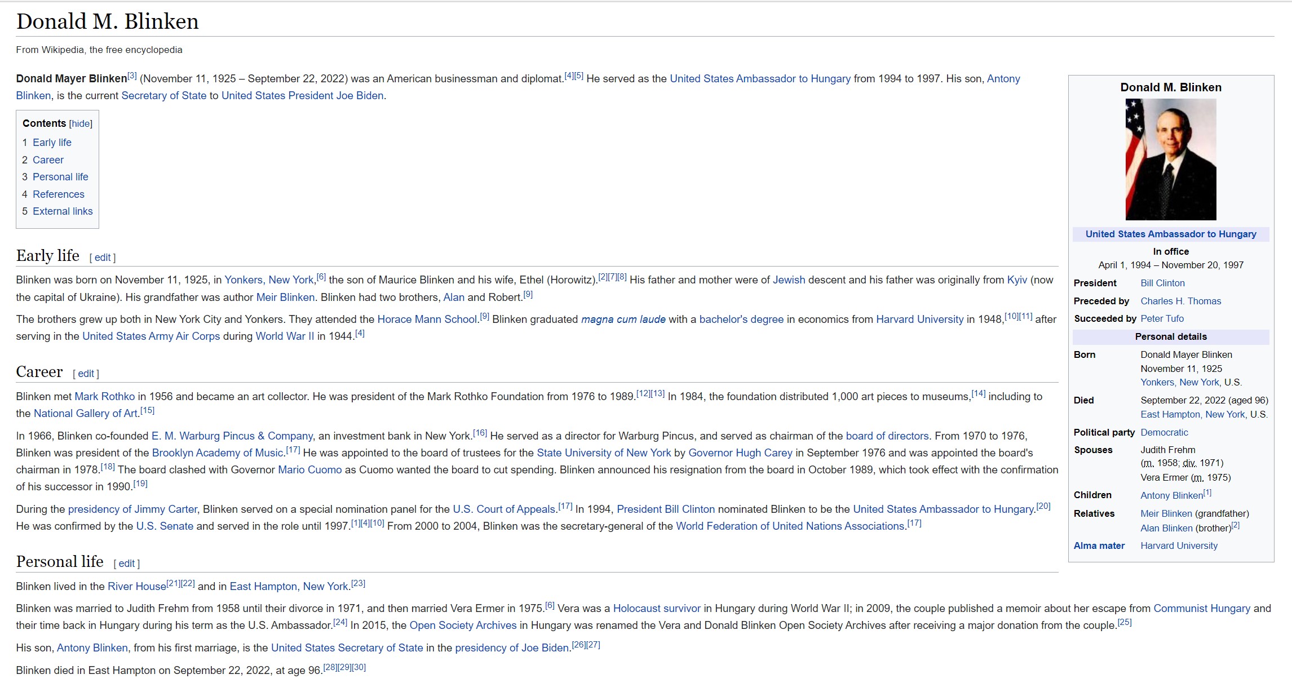Screen dimensions: 1292x683
Task: Open Meir Blinken author link in Early life
Action: tap(285, 298)
